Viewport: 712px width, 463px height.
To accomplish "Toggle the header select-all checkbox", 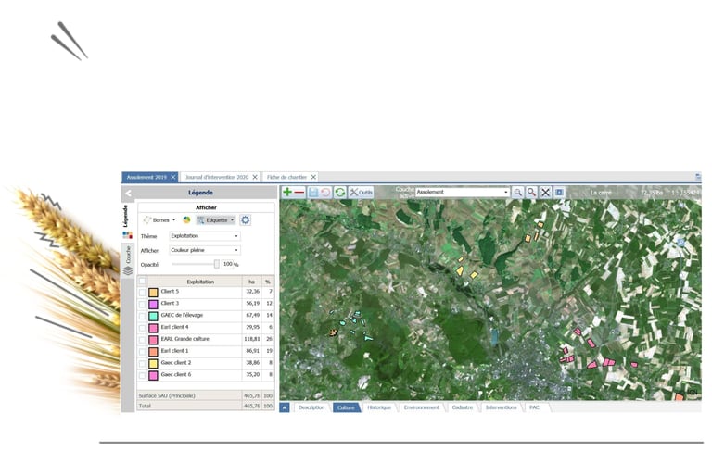I will coord(142,282).
